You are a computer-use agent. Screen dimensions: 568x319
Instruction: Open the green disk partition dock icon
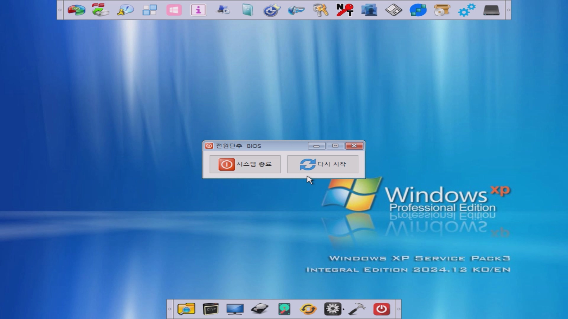click(284, 309)
